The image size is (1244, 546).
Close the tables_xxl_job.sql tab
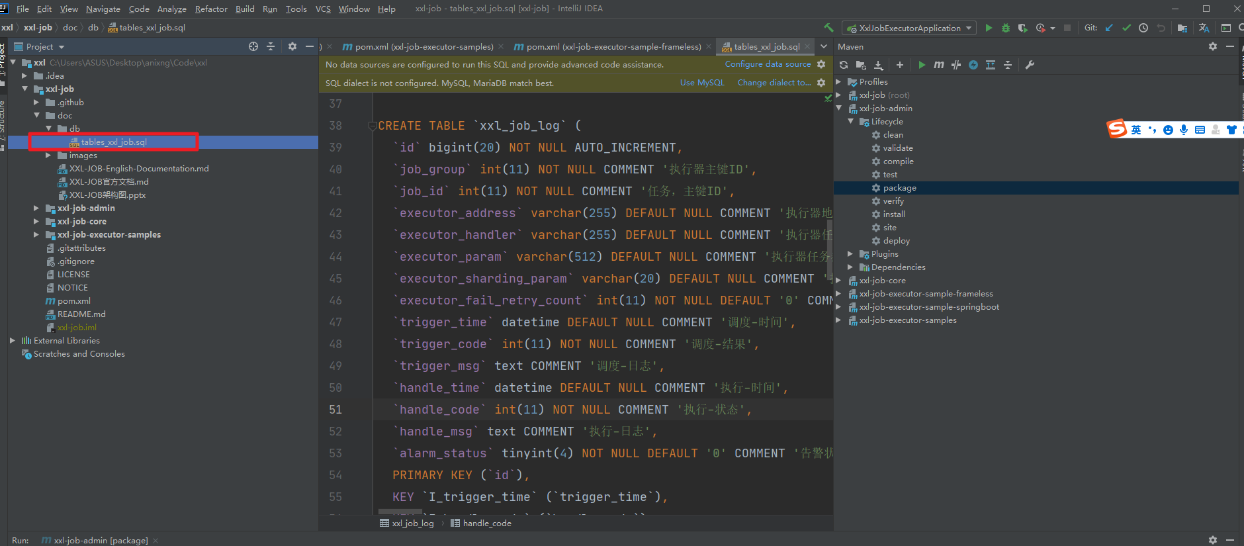coord(807,46)
